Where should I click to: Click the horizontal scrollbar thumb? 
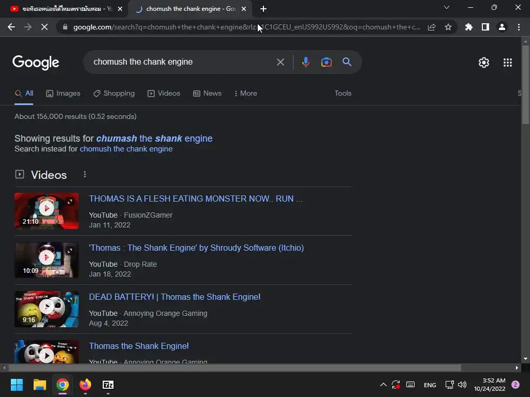(235, 368)
